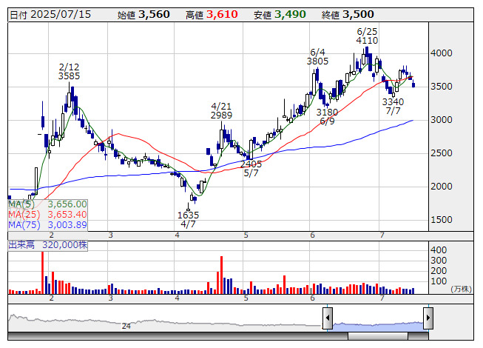
Task: Click the horizontal scrollbar thumb at the bottom
Action: (x=378, y=336)
